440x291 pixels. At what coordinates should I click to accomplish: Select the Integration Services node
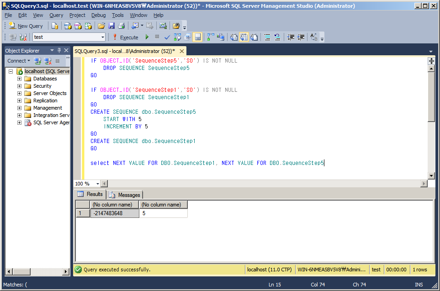tap(51, 115)
